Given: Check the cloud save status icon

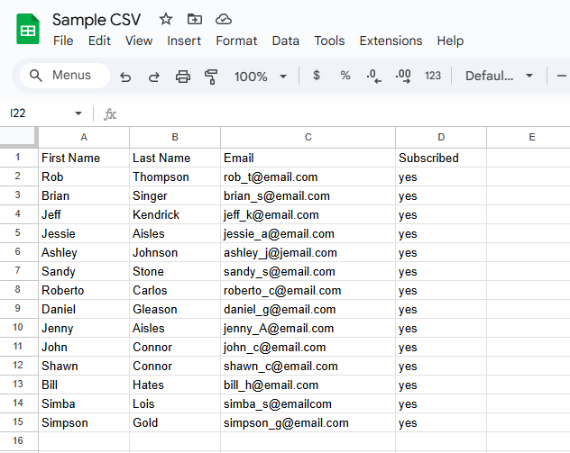Looking at the screenshot, I should (224, 19).
